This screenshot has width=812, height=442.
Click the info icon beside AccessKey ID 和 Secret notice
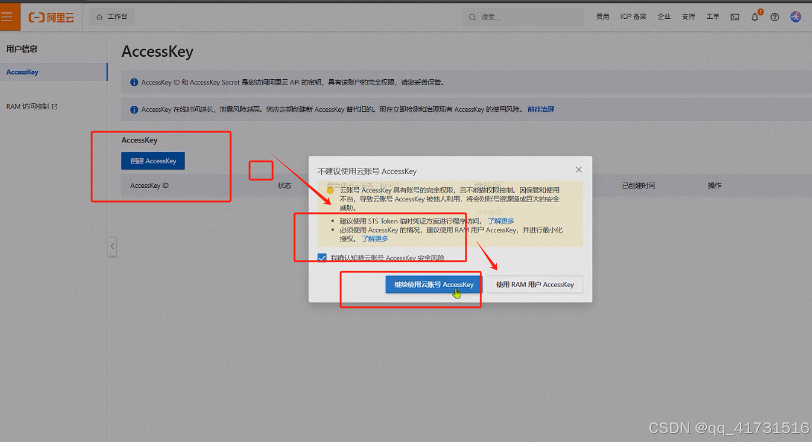(134, 83)
